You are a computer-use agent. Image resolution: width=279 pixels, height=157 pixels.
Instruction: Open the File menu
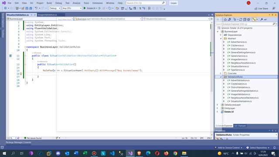[x=10, y=3]
